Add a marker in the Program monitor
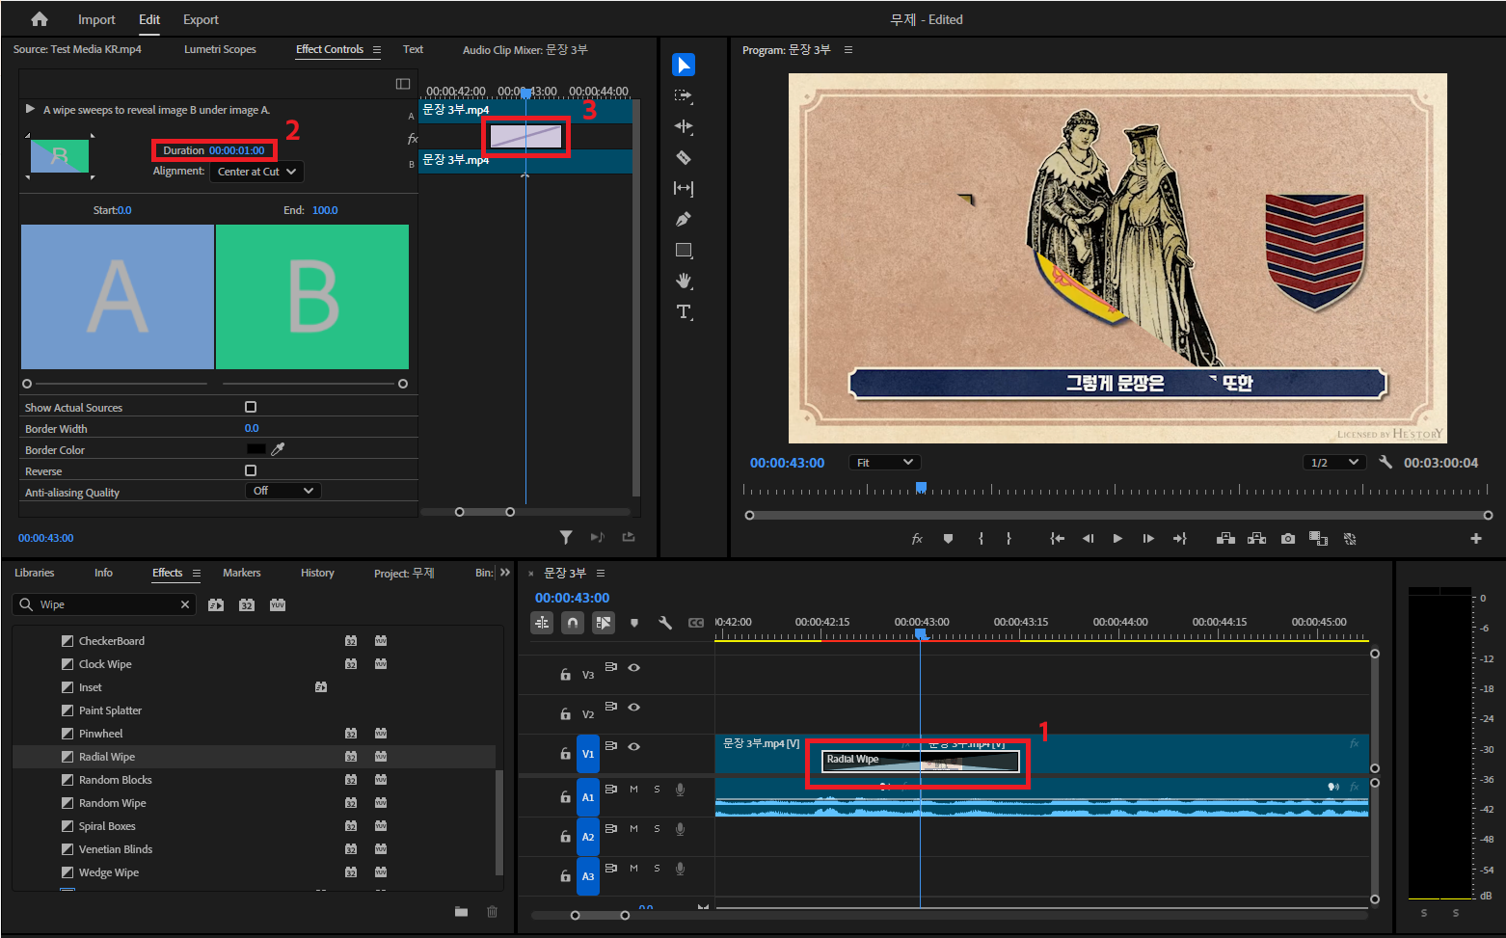The image size is (1506, 938). coord(948,538)
